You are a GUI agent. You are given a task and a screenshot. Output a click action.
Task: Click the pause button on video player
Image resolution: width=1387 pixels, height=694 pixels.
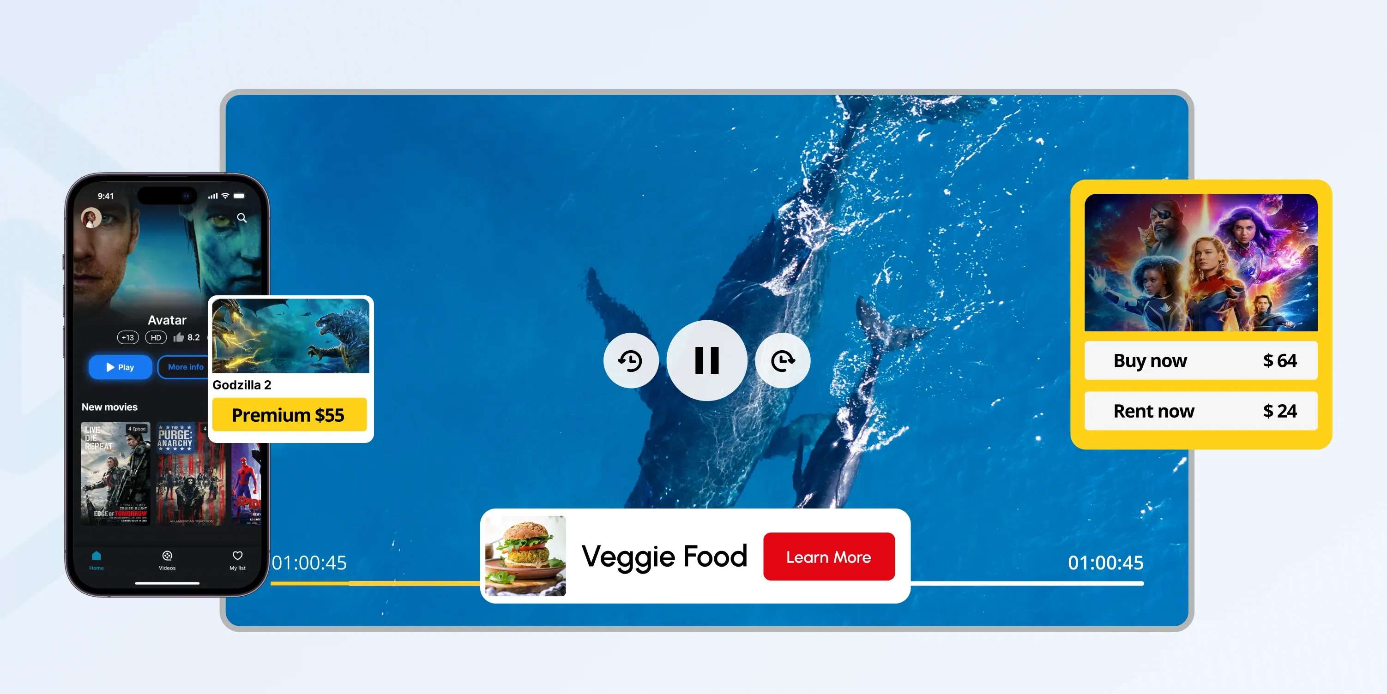click(x=706, y=360)
